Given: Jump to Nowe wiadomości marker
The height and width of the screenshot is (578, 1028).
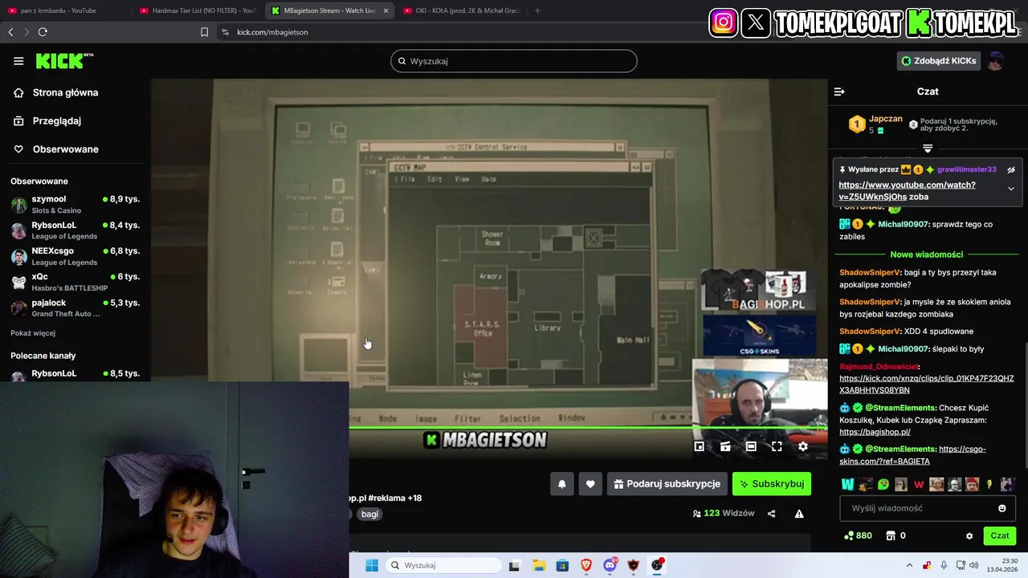Looking at the screenshot, I should pyautogui.click(x=927, y=254).
